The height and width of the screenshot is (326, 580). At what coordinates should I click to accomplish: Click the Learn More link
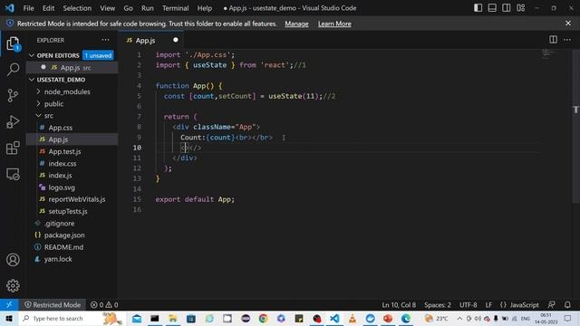point(334,24)
